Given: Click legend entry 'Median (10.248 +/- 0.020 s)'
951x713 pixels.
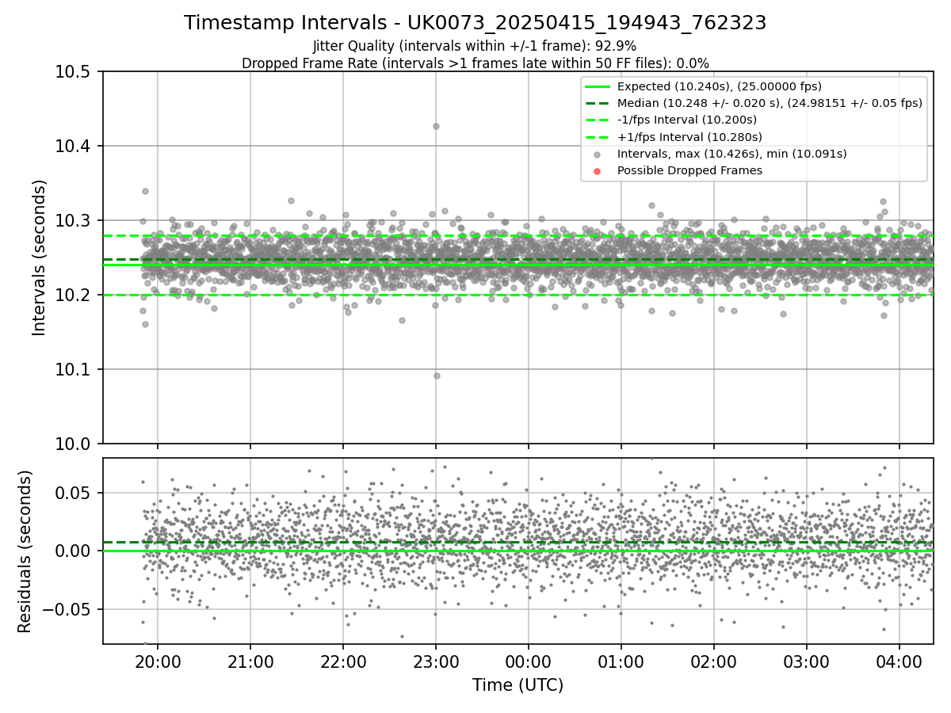Looking at the screenshot, I should [770, 103].
